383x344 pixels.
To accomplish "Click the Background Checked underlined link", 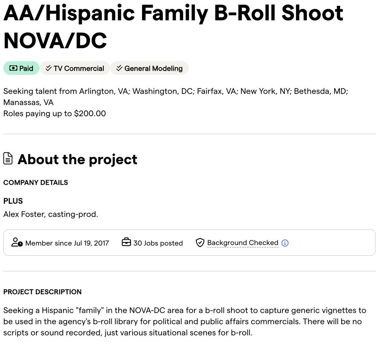I will [242, 243].
